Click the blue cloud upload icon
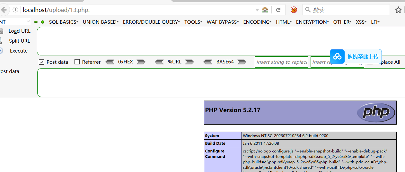The height and width of the screenshot is (172, 405). click(x=337, y=57)
